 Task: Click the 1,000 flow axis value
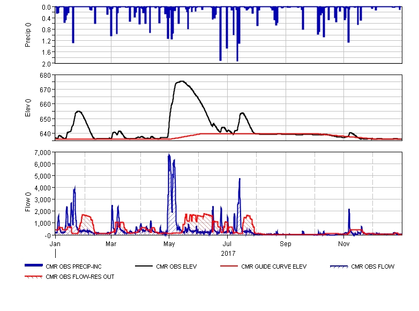[x=42, y=223]
